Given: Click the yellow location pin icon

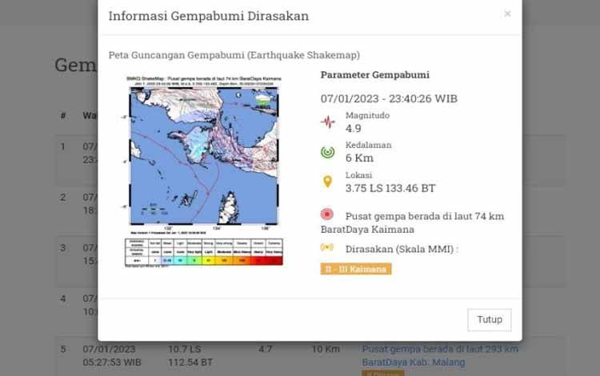Looking at the screenshot, I should point(327,182).
